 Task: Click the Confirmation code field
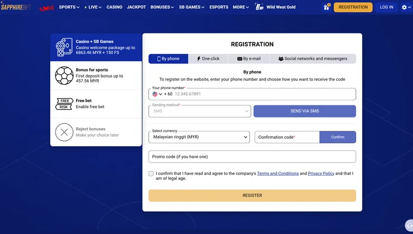287,137
